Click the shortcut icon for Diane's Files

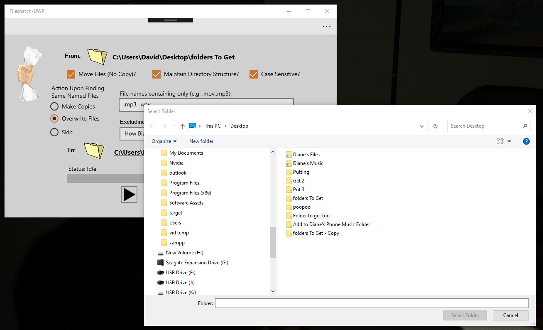coord(289,155)
